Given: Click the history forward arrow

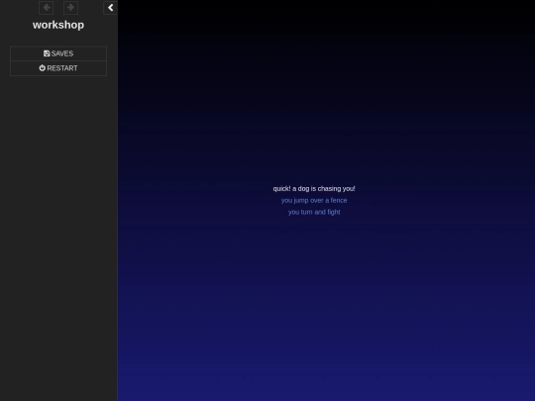Looking at the screenshot, I should [70, 8].
